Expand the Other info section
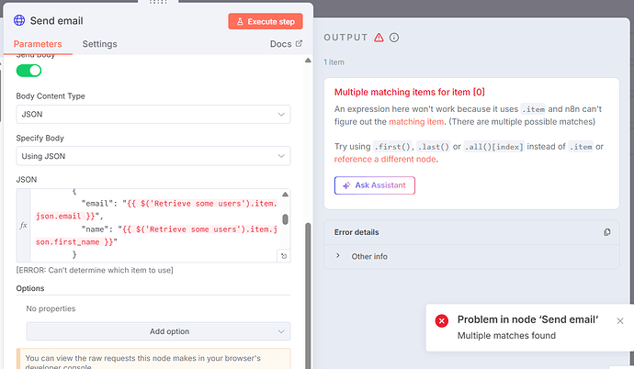 point(338,256)
